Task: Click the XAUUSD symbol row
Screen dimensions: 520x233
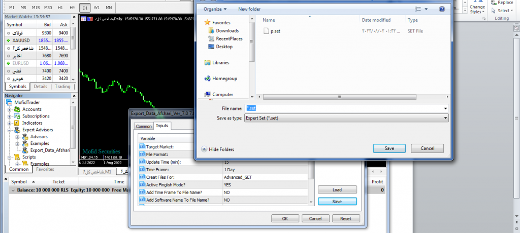Action: coord(38,41)
